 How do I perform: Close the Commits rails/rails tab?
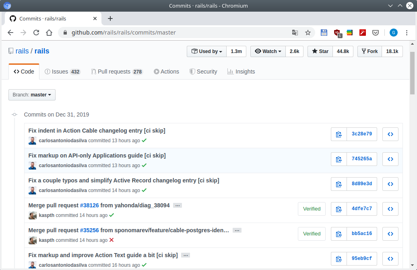(x=95, y=18)
